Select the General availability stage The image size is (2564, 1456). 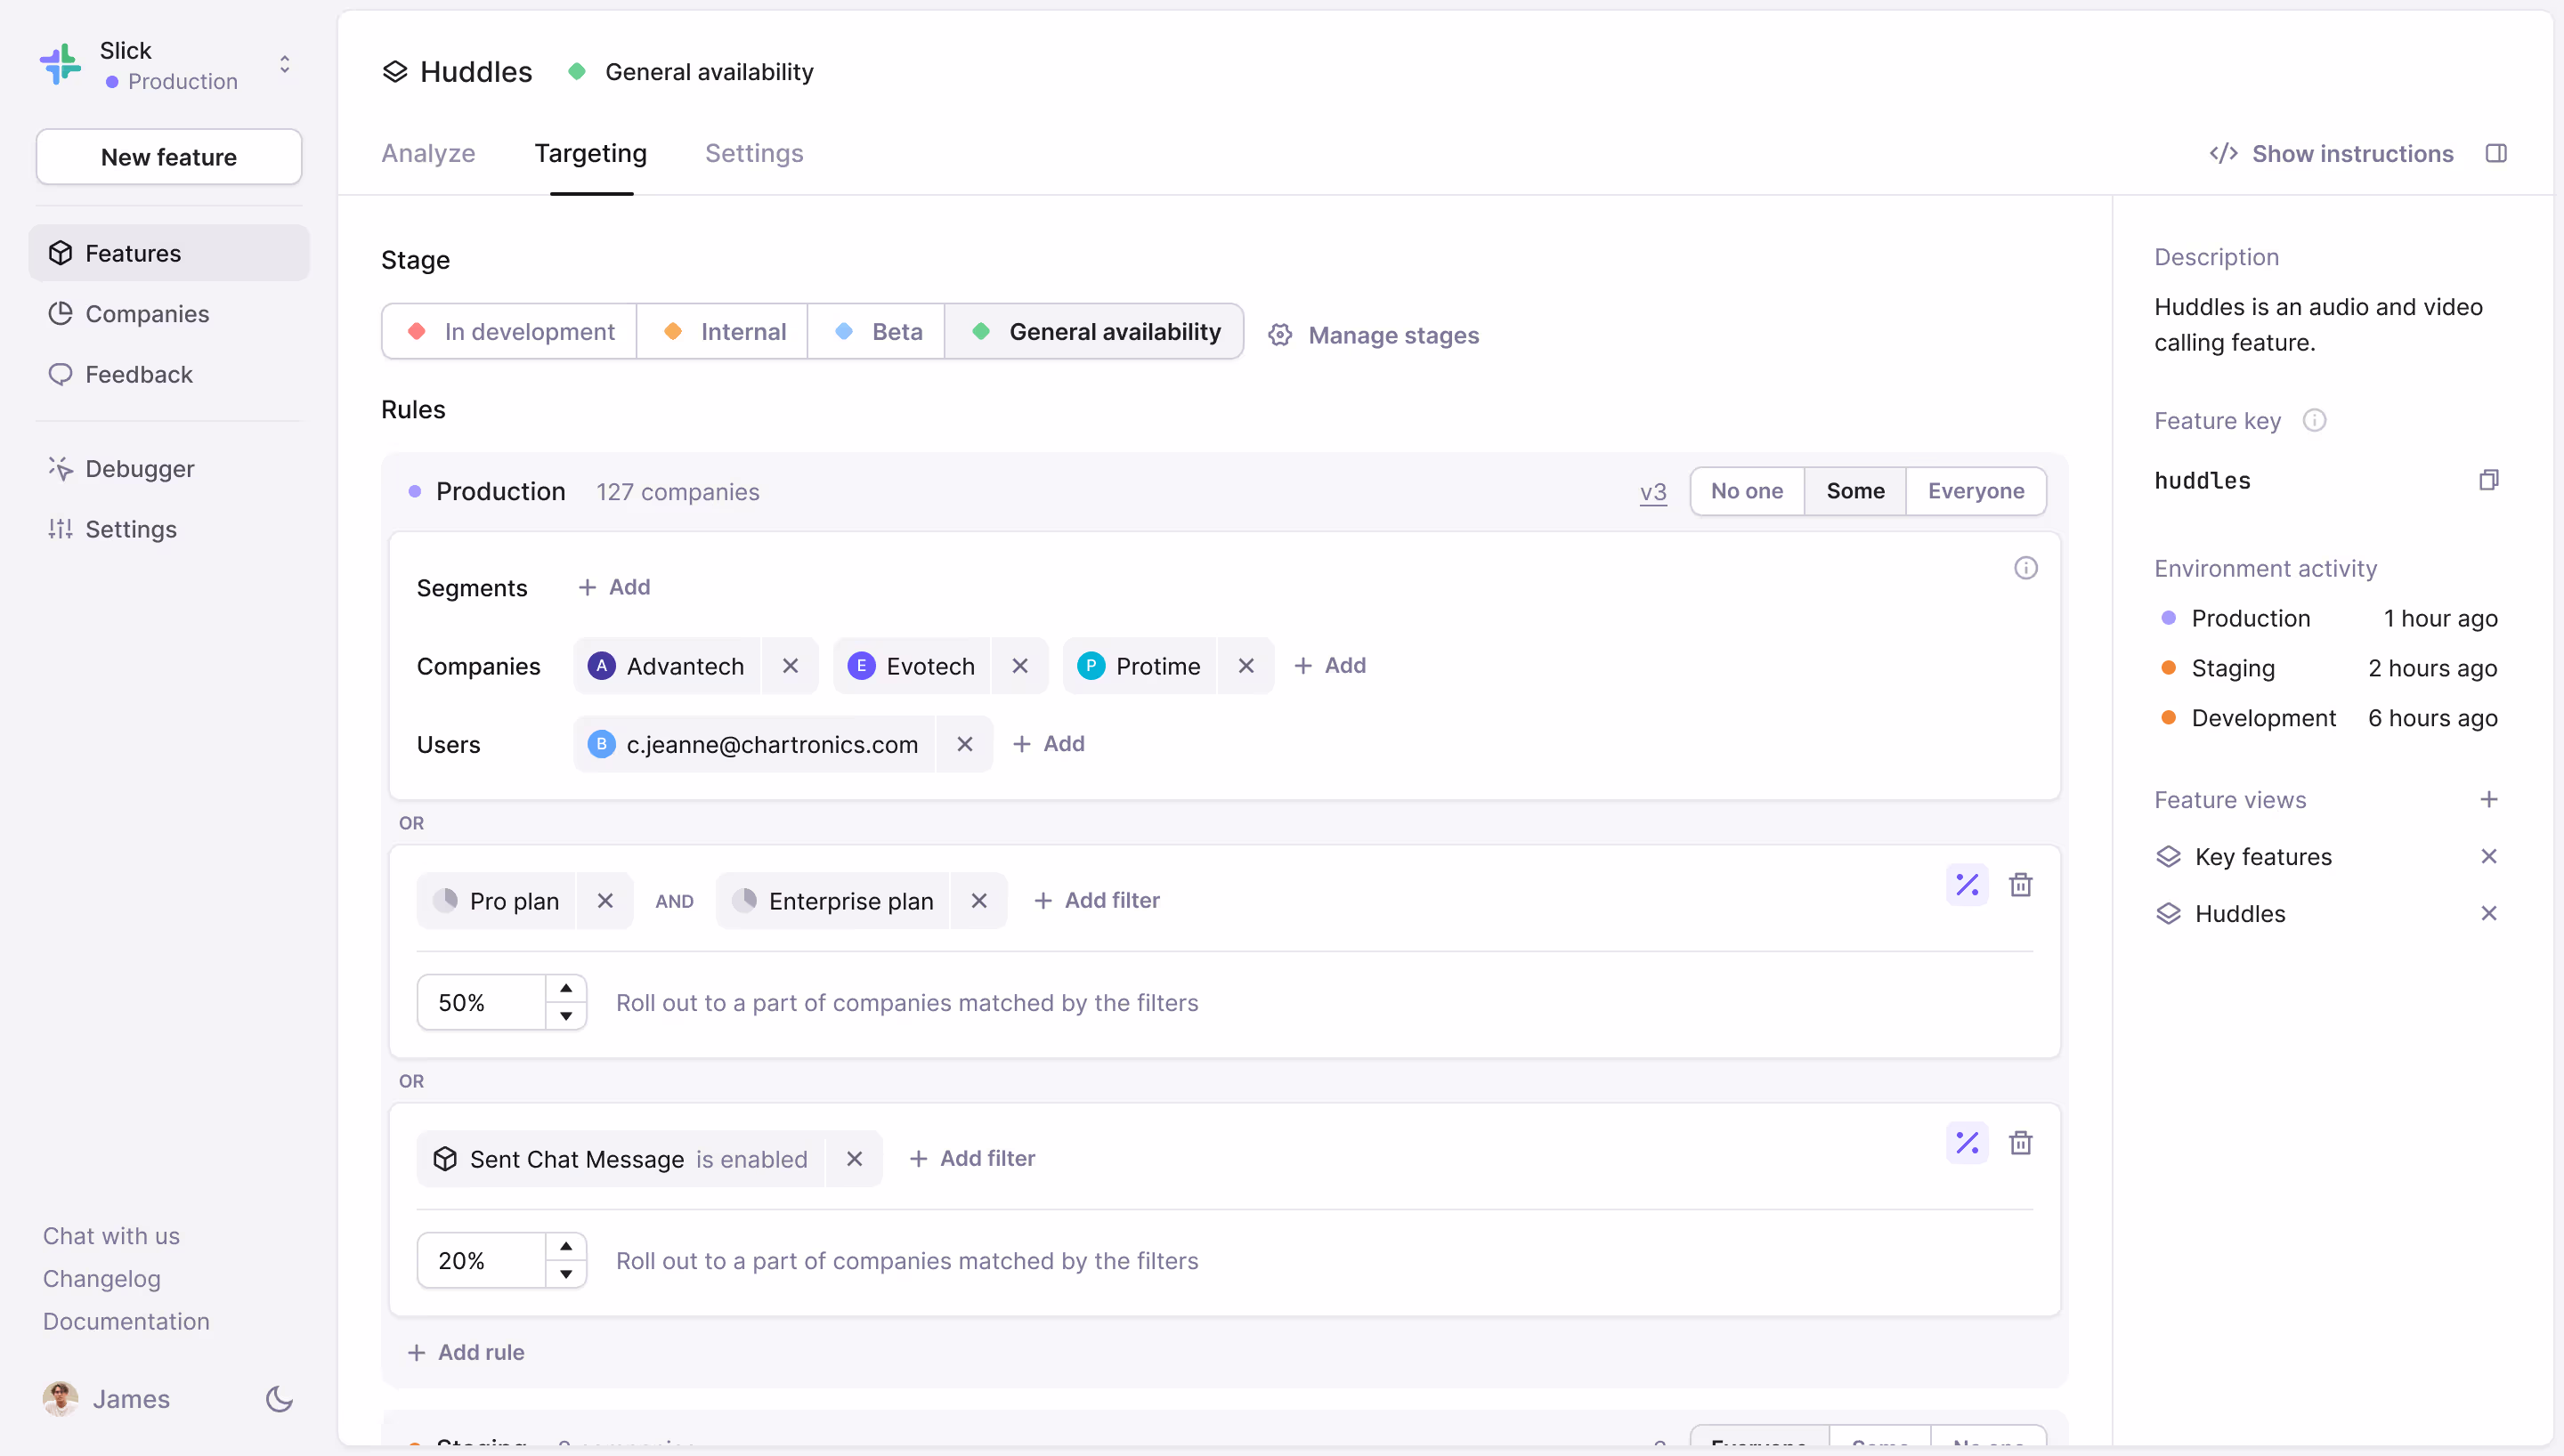(x=1094, y=332)
